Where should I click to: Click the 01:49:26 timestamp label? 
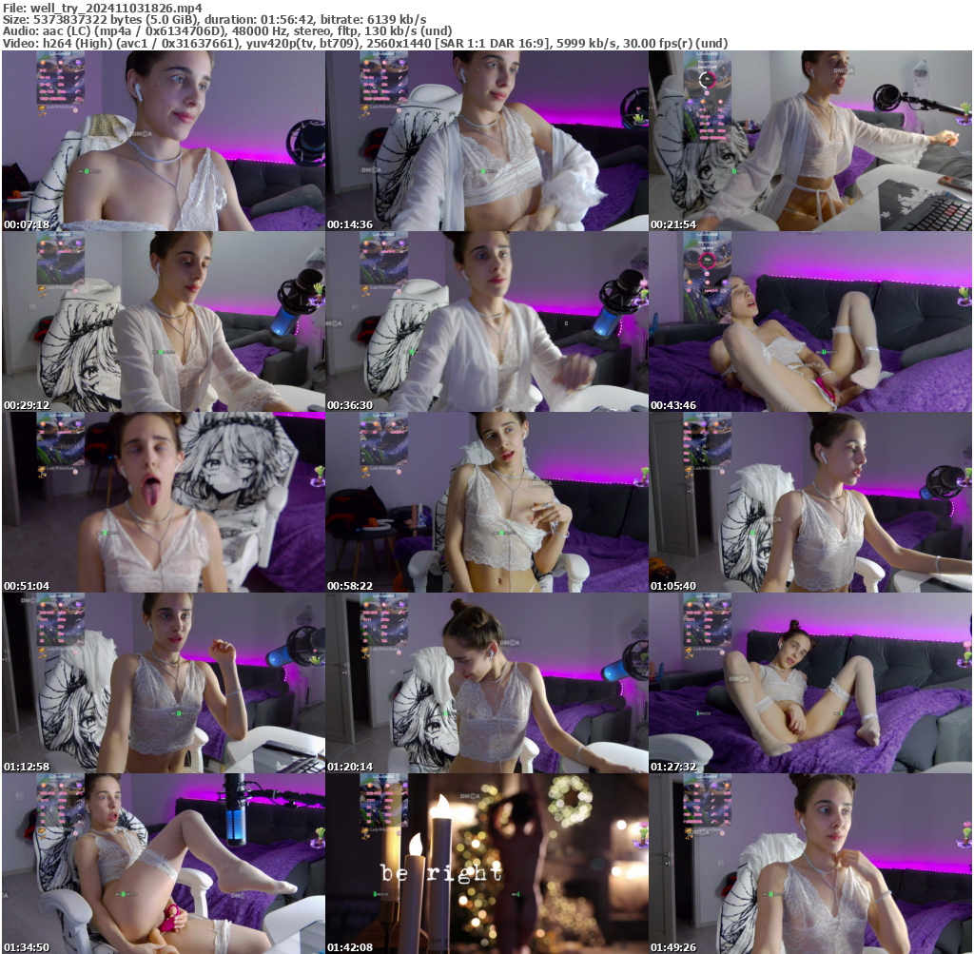pos(672,947)
